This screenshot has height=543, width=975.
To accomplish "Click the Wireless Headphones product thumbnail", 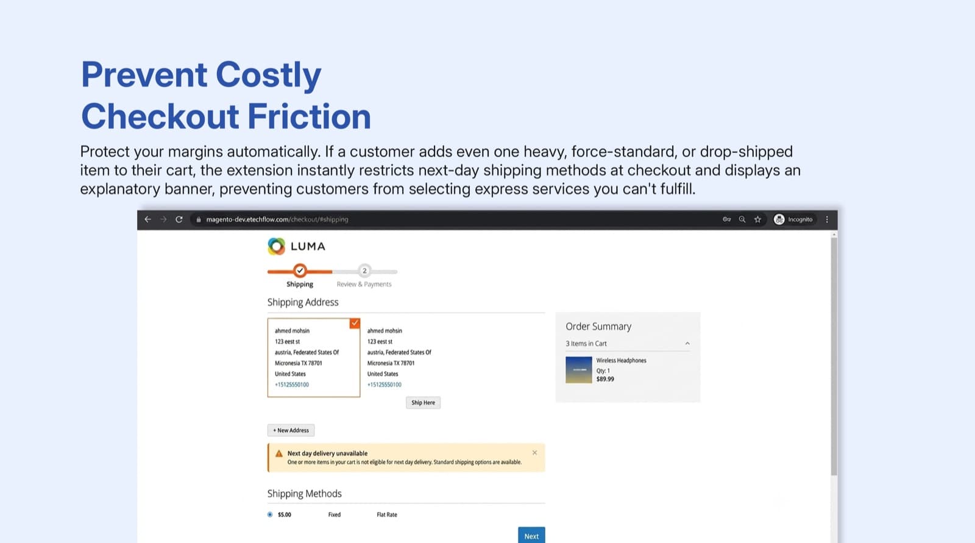I will (x=579, y=370).
